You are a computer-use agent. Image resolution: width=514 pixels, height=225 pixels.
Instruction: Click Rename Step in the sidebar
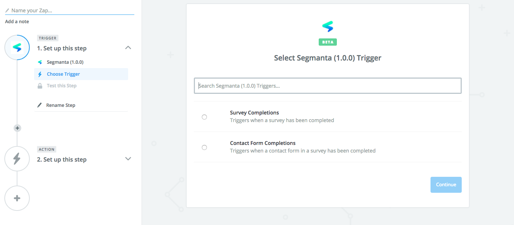coord(61,105)
